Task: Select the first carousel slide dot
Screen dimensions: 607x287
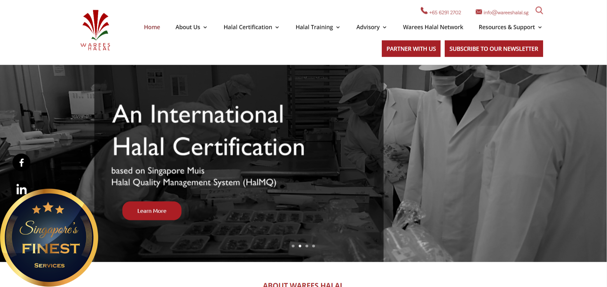Action: (x=293, y=246)
